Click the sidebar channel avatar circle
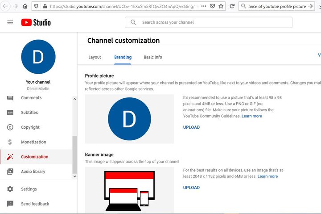This screenshot has width=321, height=214. (x=38, y=57)
